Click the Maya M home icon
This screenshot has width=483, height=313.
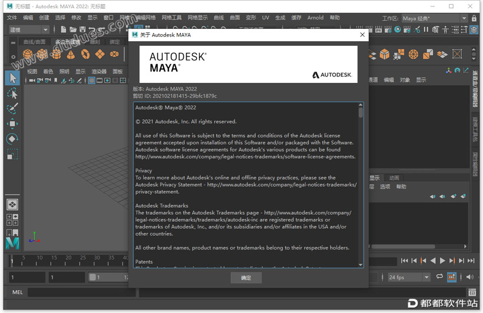coord(12,243)
